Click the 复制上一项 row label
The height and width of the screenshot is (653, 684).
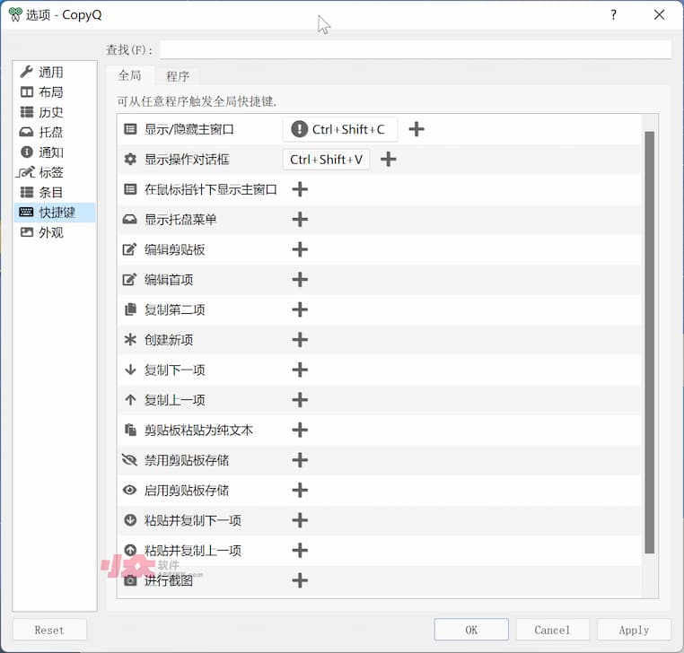click(174, 400)
